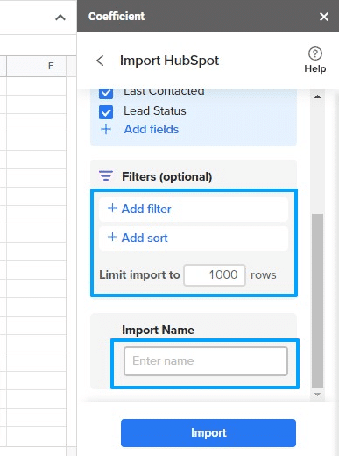Click the Limit import to label
Viewport: 339px width, 456px height.
point(139,275)
